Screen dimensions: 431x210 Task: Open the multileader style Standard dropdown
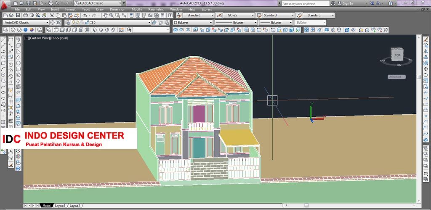coord(319,16)
